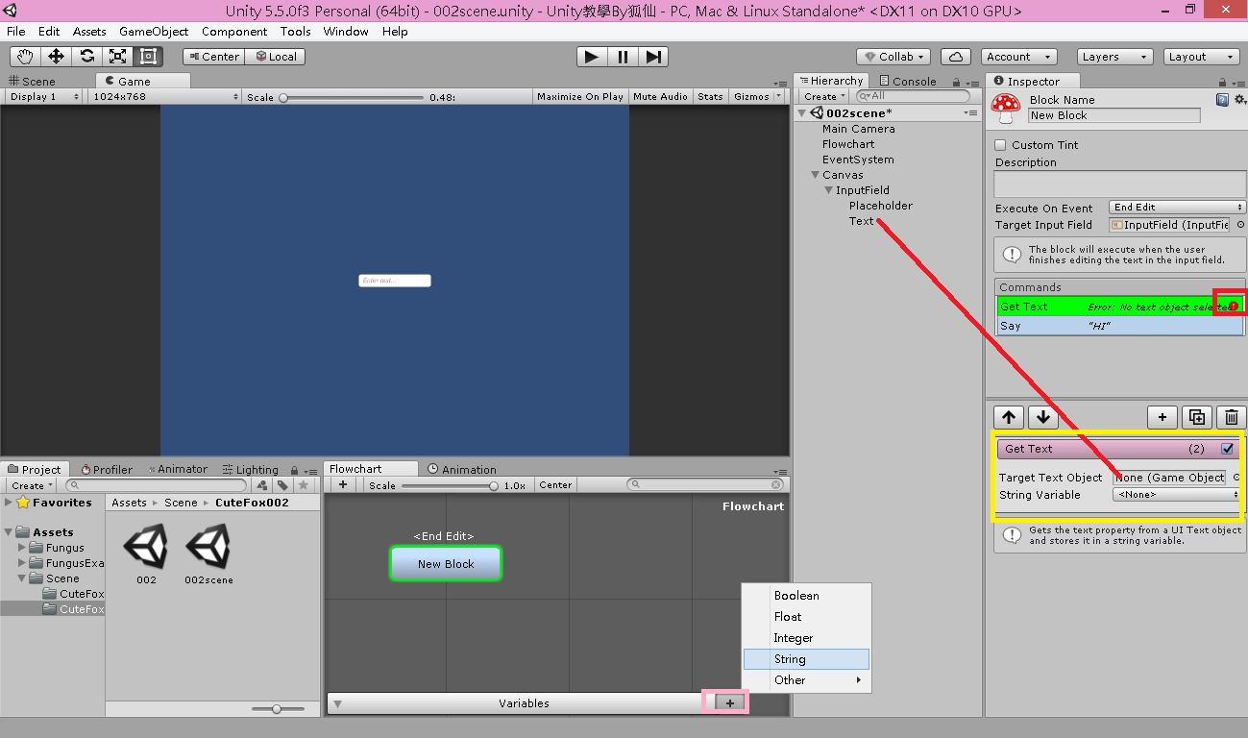
Task: Open Unity cloud services icon
Action: coord(955,57)
